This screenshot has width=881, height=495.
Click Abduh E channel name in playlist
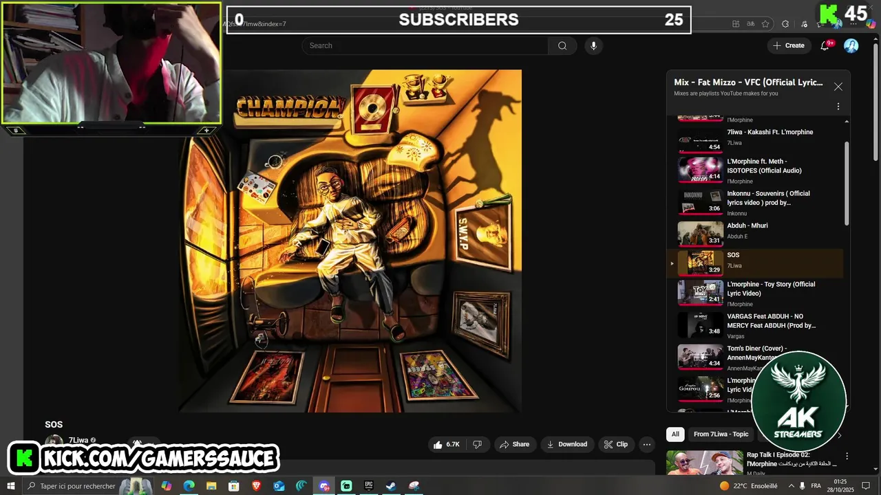[x=737, y=236]
